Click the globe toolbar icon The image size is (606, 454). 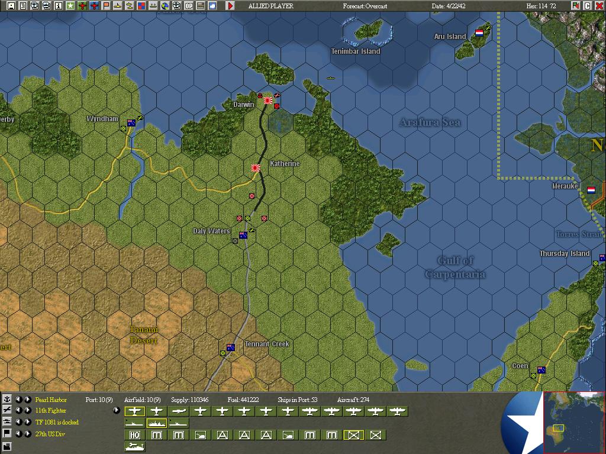165,6
